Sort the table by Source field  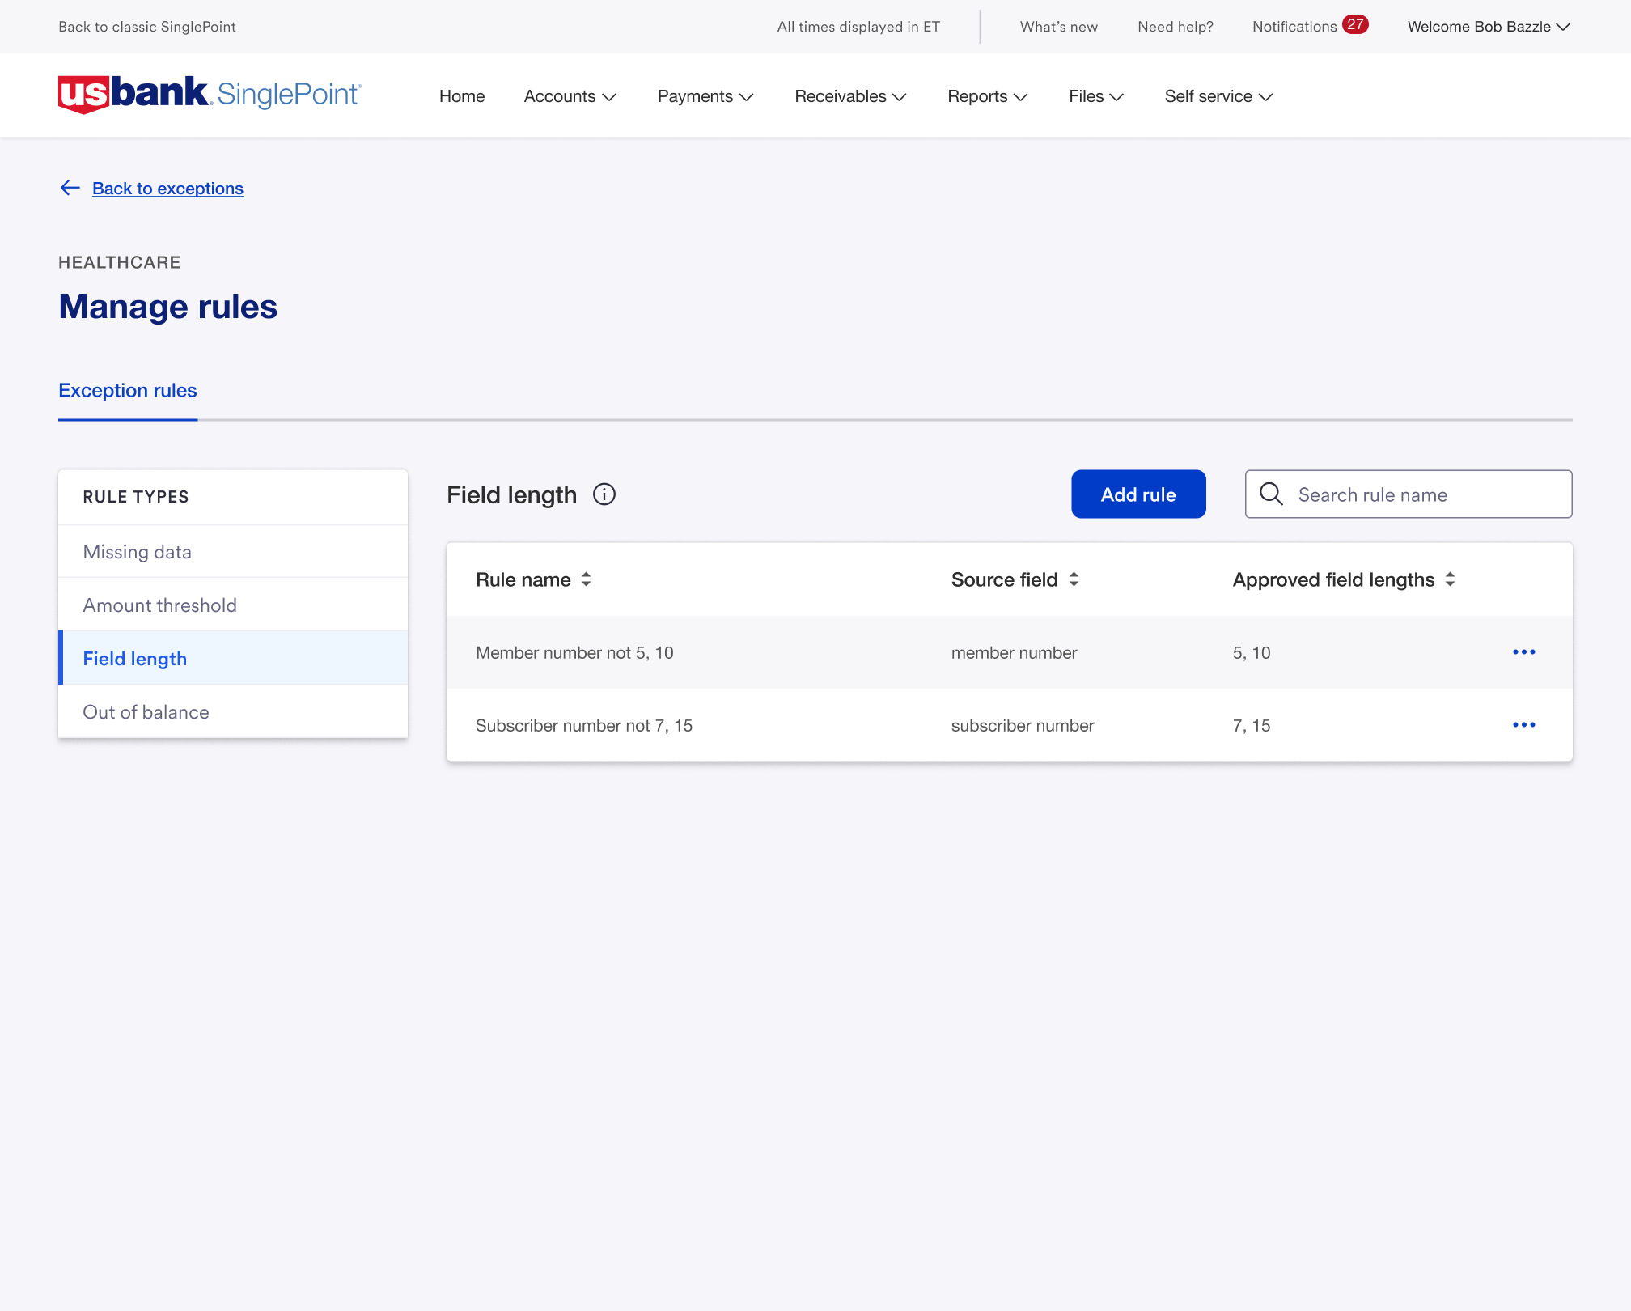click(1074, 579)
